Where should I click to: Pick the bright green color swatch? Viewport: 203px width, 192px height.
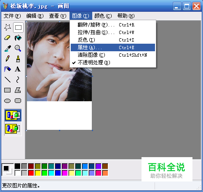45,173
